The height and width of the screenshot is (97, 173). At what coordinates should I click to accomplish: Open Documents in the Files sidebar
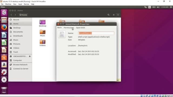(x=20, y=32)
